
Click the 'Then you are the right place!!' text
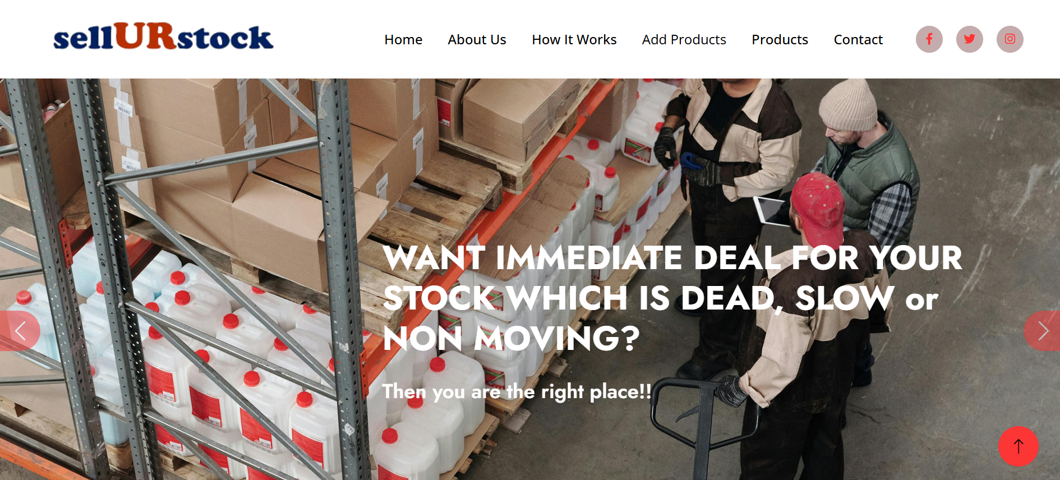(517, 391)
